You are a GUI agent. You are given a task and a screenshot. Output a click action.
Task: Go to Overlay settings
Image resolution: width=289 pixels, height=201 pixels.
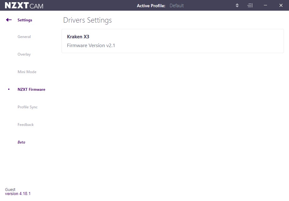(x=24, y=54)
